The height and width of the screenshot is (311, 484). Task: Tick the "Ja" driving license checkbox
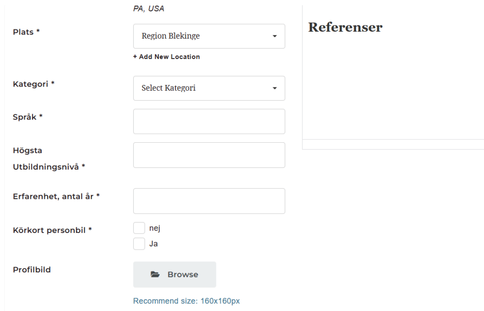click(x=139, y=244)
